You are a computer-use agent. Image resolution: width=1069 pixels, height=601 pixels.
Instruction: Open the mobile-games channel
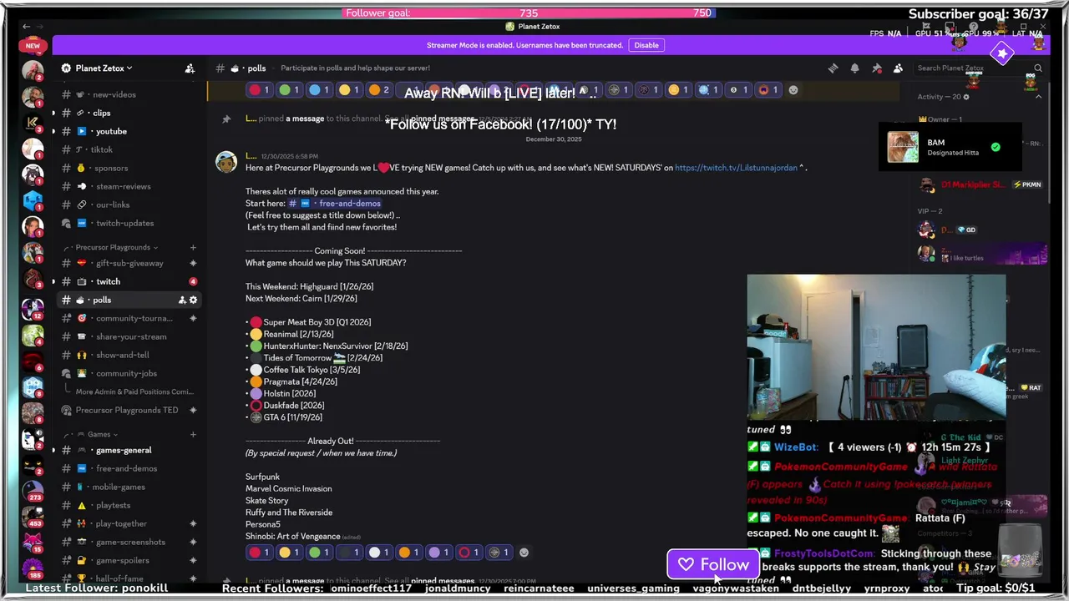coord(129,487)
